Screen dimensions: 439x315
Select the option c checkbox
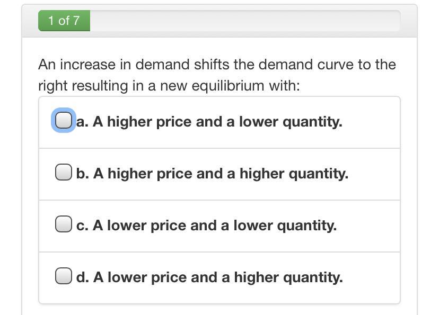pyautogui.click(x=63, y=224)
